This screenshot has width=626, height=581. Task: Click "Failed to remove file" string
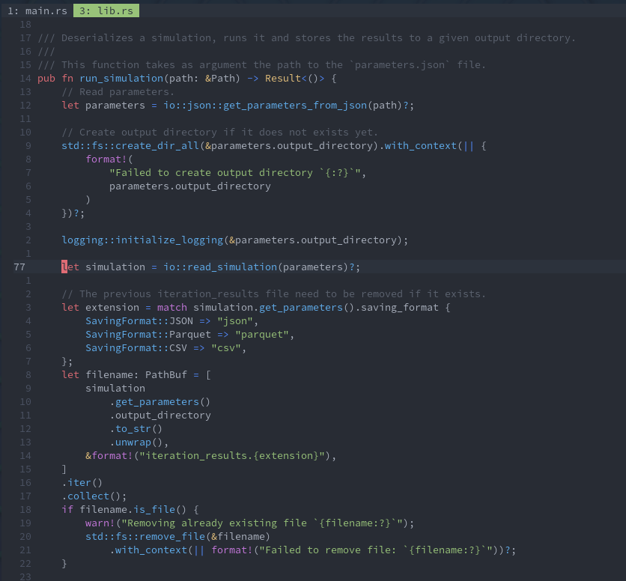375,550
